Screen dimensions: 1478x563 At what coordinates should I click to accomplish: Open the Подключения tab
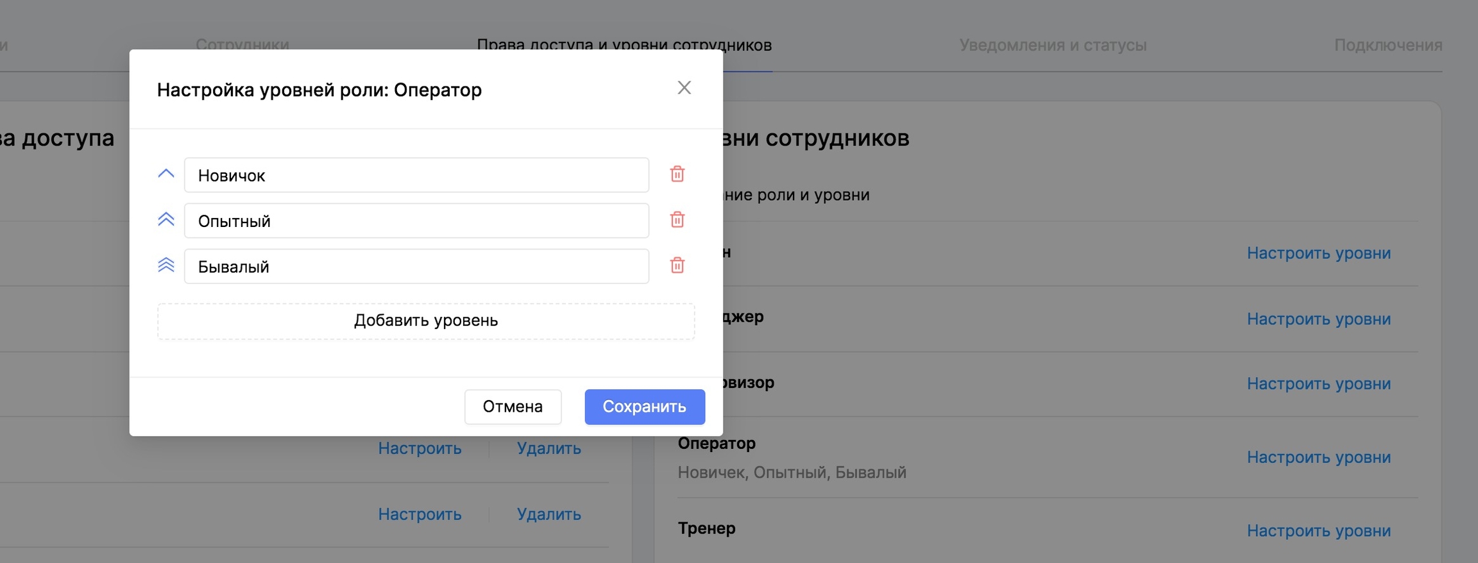click(x=1388, y=45)
